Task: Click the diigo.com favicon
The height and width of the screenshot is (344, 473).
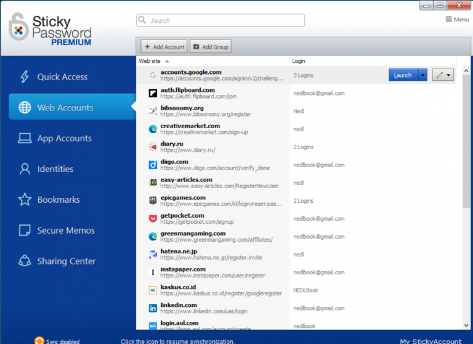Action: [x=153, y=165]
